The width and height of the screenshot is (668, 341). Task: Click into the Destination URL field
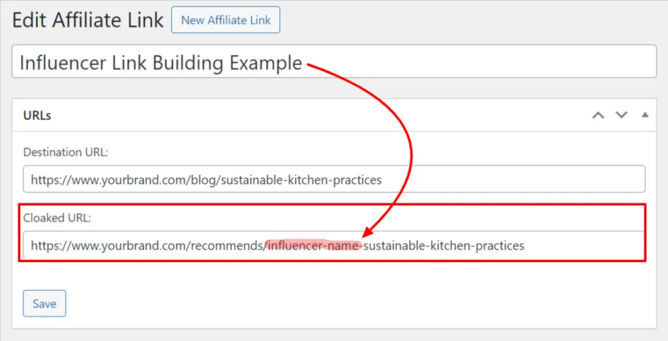(x=509, y=179)
